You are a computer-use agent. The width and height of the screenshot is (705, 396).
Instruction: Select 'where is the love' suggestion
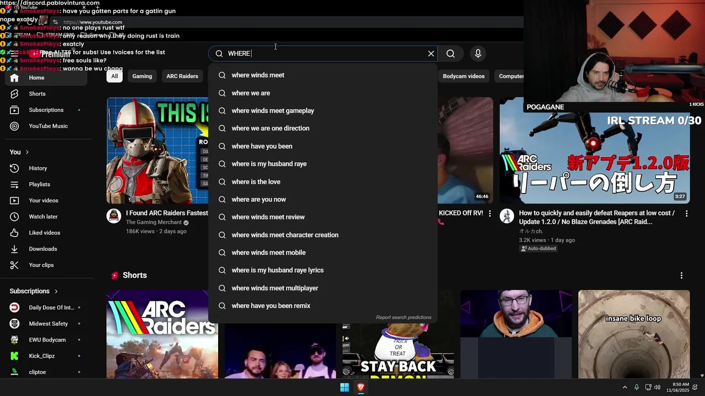[x=323, y=182]
